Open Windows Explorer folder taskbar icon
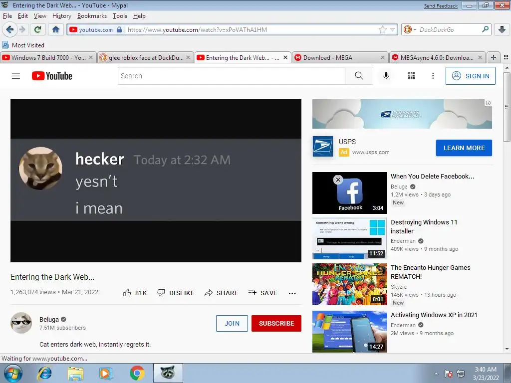The height and width of the screenshot is (383, 511). pos(75,373)
